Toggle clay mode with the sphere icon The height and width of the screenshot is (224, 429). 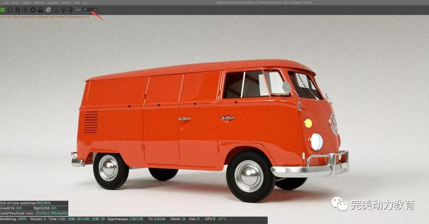point(48,10)
